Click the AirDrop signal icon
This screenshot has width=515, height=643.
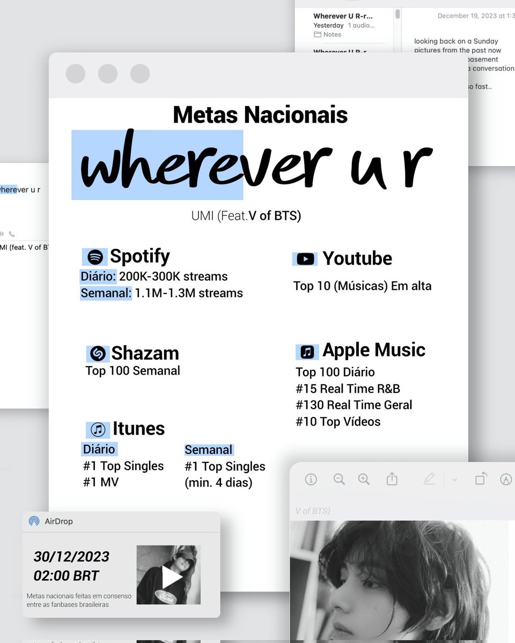pos(34,521)
